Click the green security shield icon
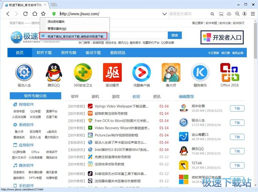This screenshot has width=258, height=192. tap(54, 14)
